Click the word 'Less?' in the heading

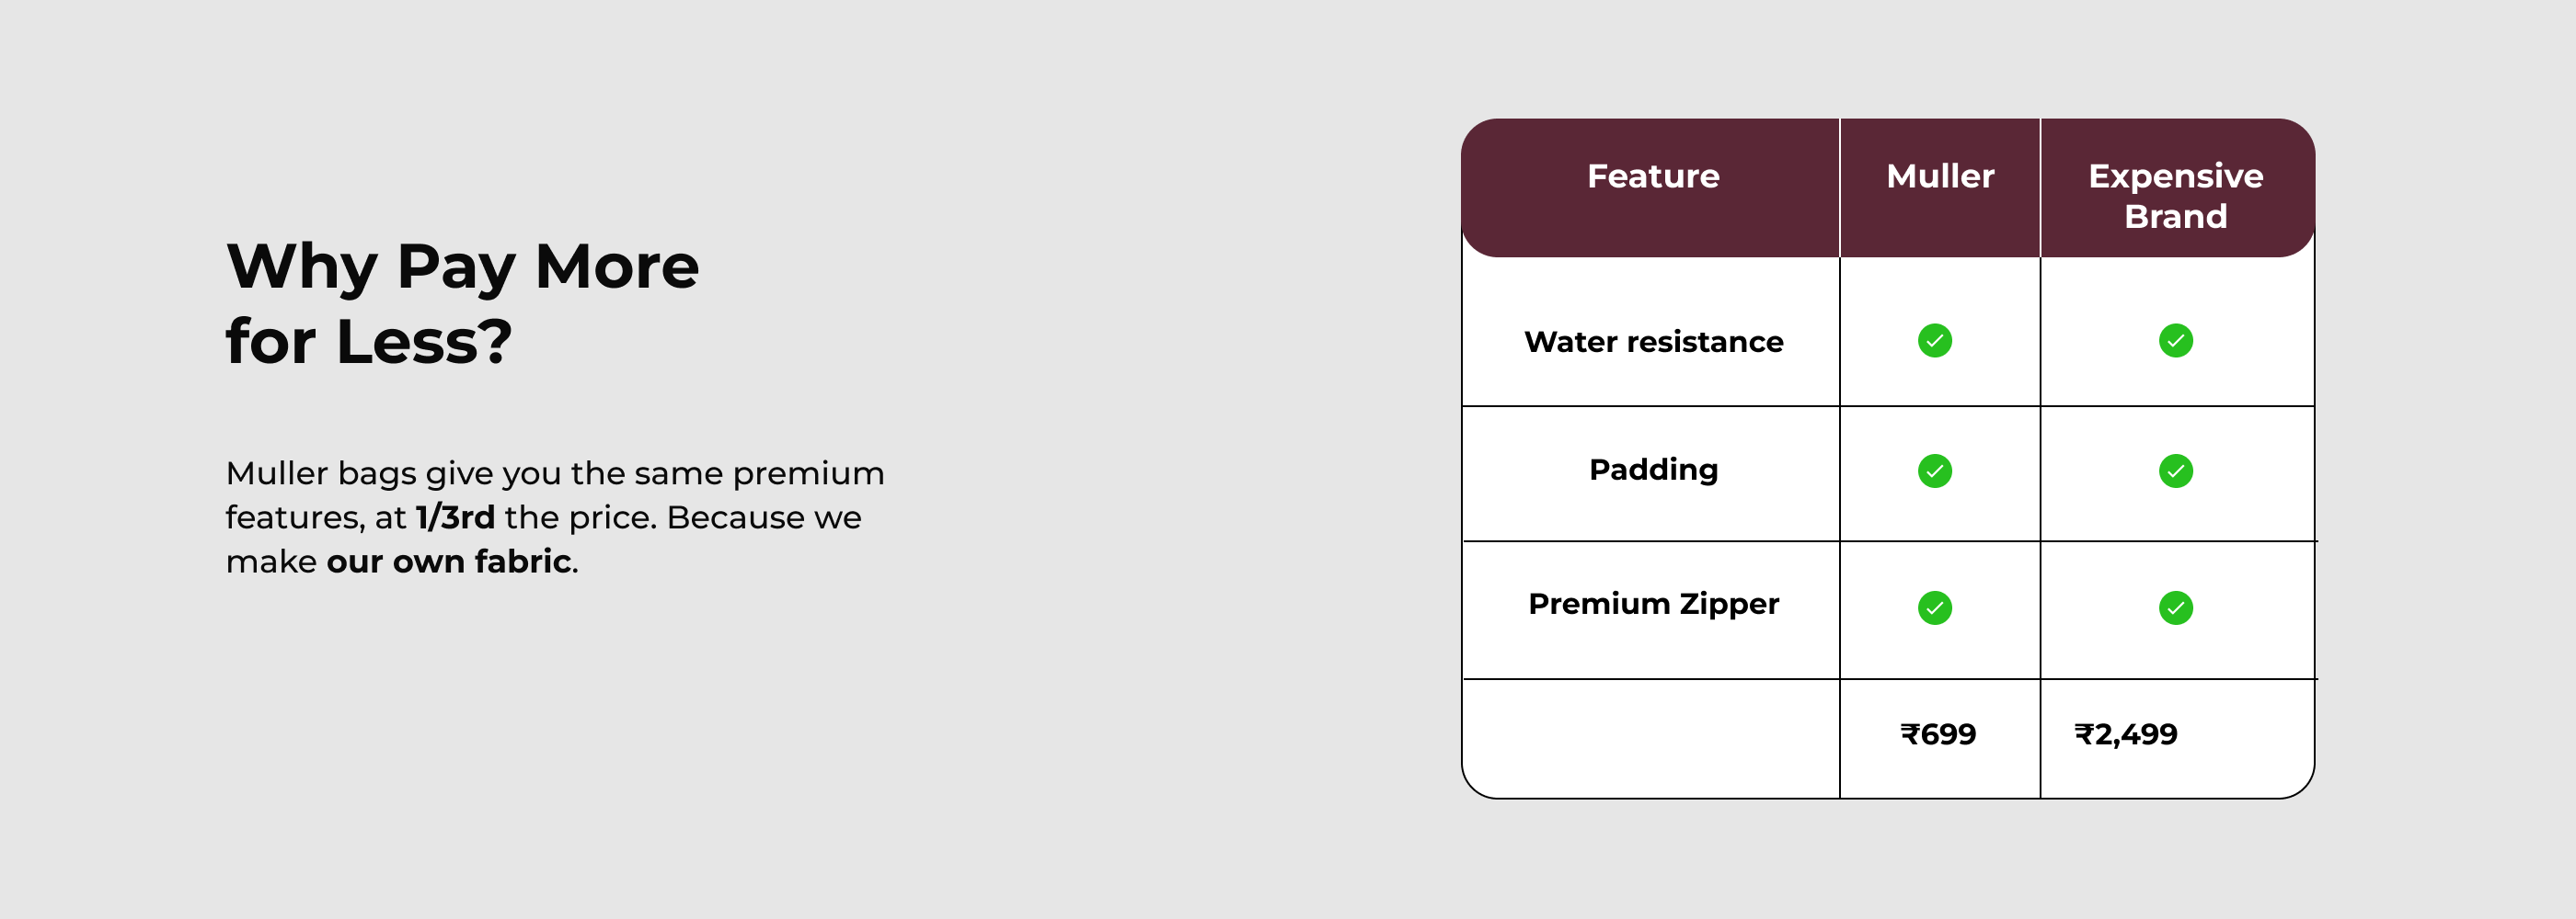424,342
